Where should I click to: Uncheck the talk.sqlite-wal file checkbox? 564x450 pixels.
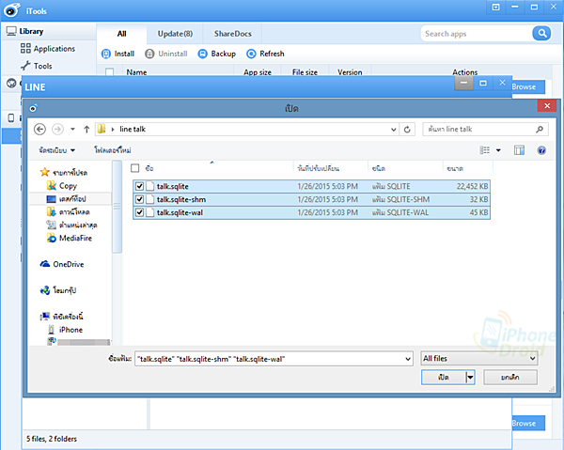pyautogui.click(x=139, y=212)
